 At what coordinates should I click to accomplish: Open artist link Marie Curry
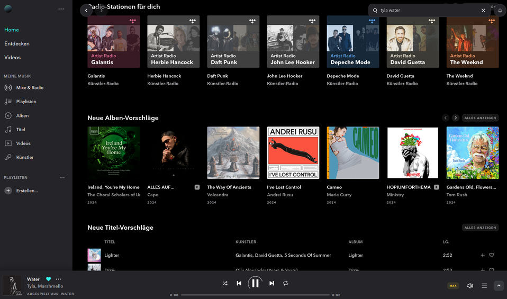coord(339,195)
